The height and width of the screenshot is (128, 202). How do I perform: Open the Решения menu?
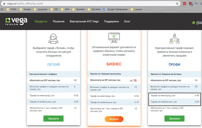pyautogui.click(x=59, y=21)
